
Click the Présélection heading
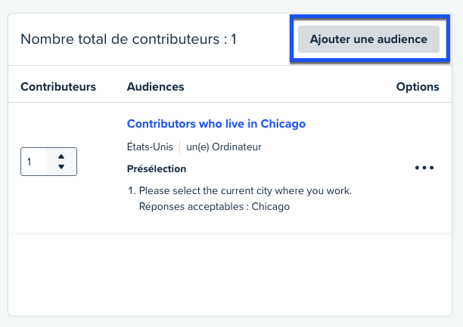click(157, 168)
